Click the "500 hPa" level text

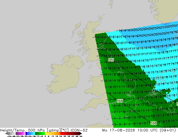(36, 130)
